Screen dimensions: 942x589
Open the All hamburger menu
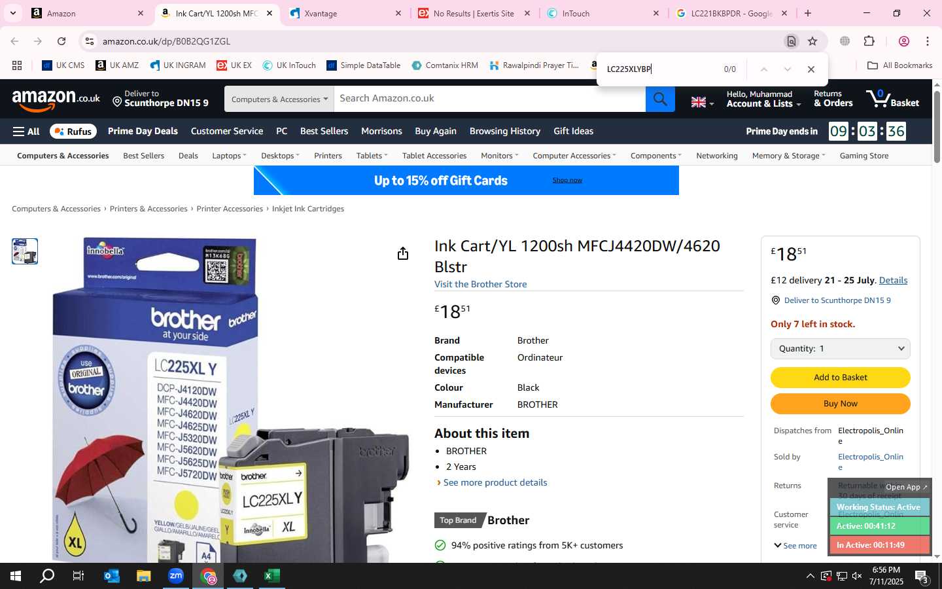pyautogui.click(x=26, y=132)
